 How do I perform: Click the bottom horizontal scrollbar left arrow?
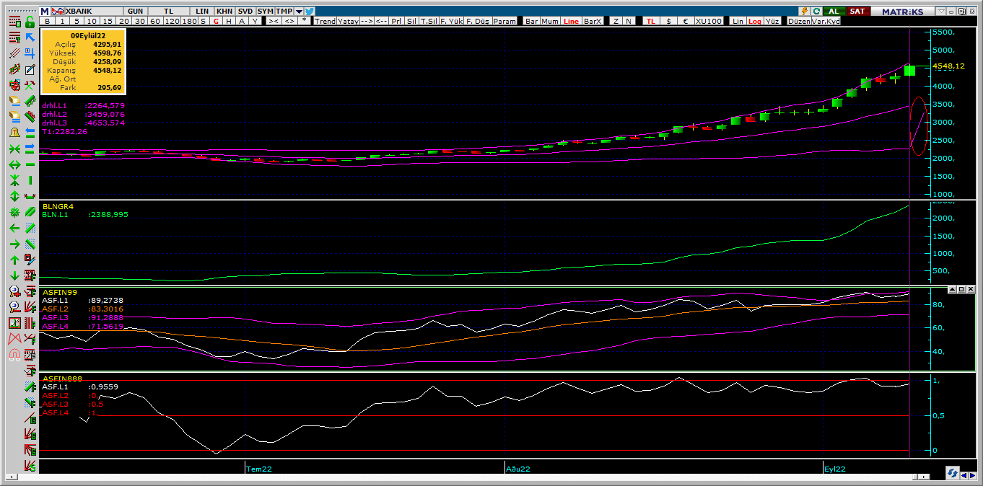[12, 476]
